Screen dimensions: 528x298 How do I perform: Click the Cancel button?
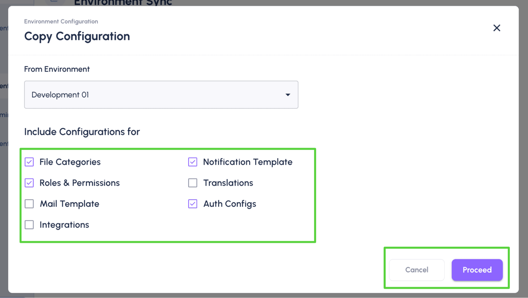(416, 270)
